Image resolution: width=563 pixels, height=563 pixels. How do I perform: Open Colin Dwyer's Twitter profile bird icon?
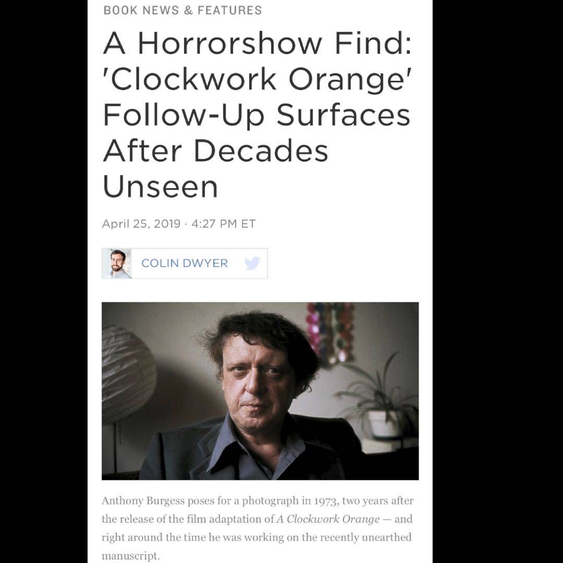tap(252, 263)
